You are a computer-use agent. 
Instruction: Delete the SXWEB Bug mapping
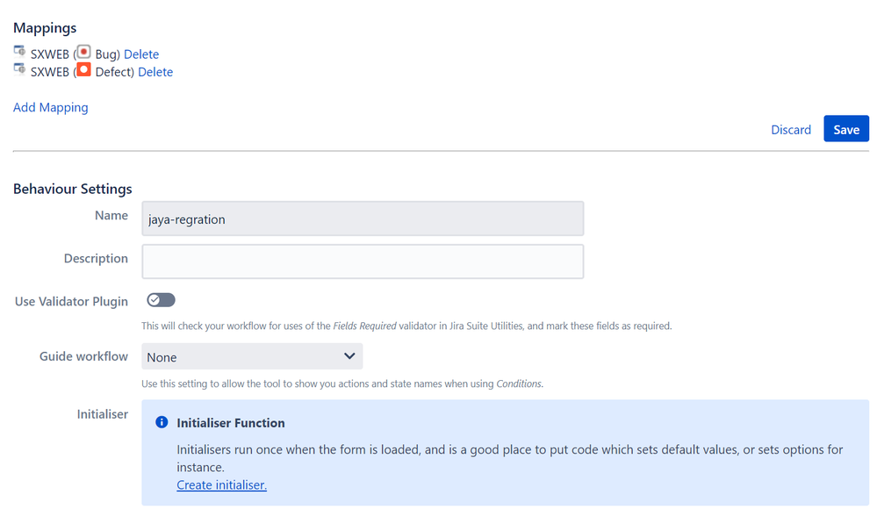tap(141, 54)
